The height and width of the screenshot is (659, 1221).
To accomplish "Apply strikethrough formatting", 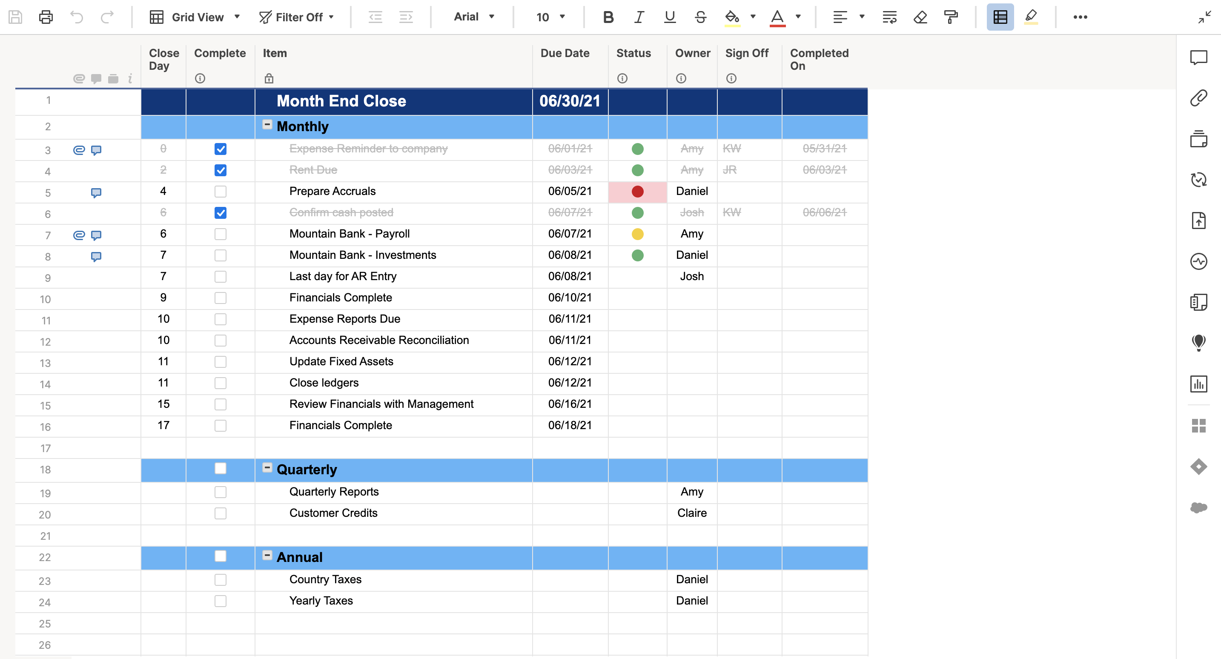I will coord(700,17).
